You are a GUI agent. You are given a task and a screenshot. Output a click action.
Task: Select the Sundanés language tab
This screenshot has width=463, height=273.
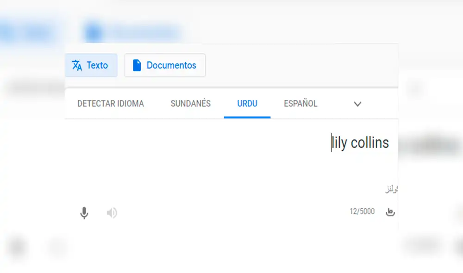click(x=190, y=104)
